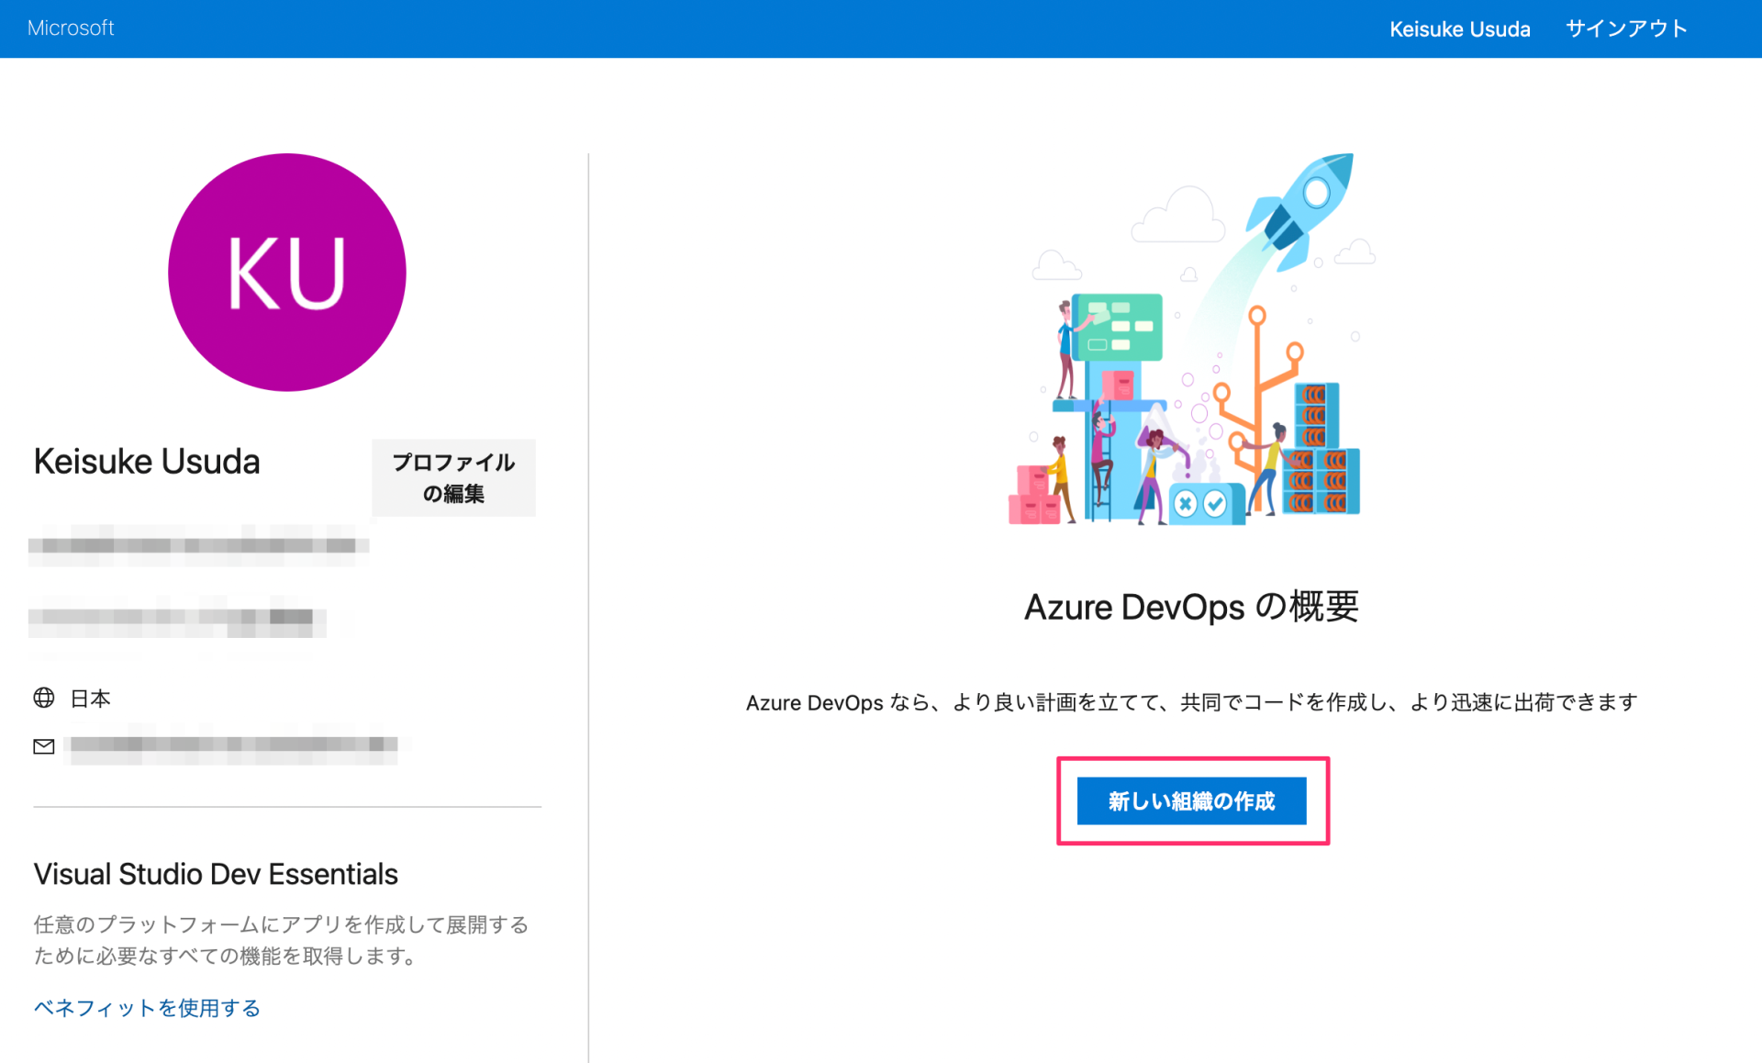Click the globe icon next to 日本

tap(43, 698)
